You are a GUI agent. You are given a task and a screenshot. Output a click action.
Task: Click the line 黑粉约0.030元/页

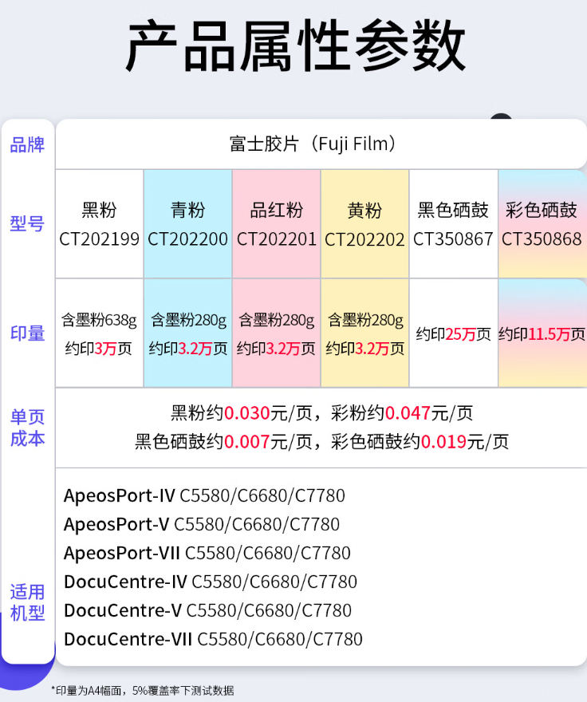pyautogui.click(x=242, y=412)
